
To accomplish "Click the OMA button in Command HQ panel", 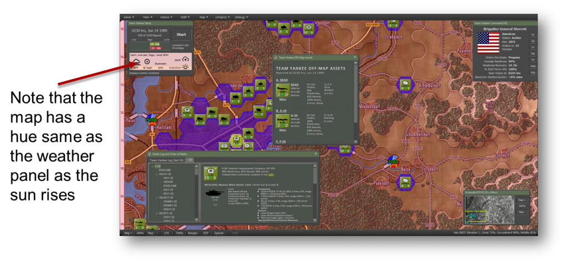I will [x=533, y=66].
